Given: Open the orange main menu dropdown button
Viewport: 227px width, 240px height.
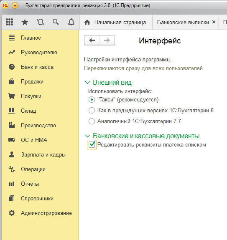Looking at the screenshot, I should [x=15, y=6].
